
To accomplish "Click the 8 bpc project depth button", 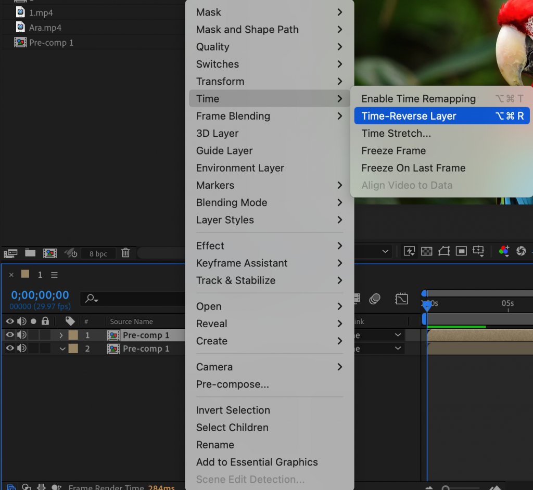I will click(98, 253).
